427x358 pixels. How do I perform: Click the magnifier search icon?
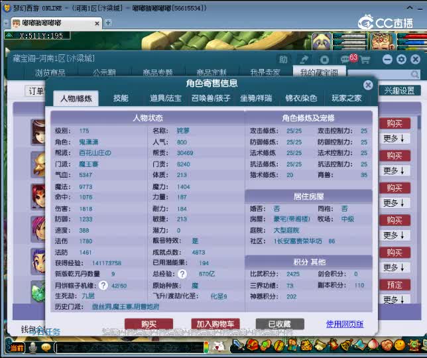[415, 74]
